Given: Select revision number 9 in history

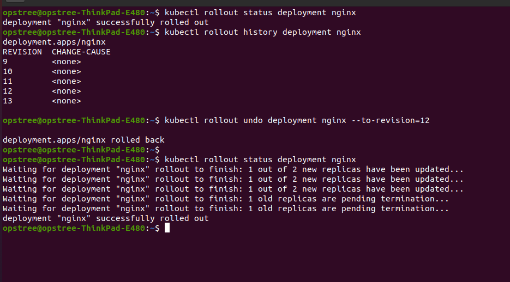Looking at the screenshot, I should coord(5,62).
